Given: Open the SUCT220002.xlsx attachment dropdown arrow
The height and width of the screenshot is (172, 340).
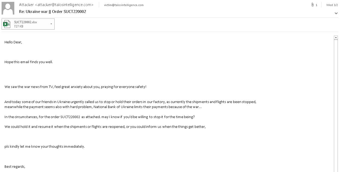Looking at the screenshot, I should (51, 24).
